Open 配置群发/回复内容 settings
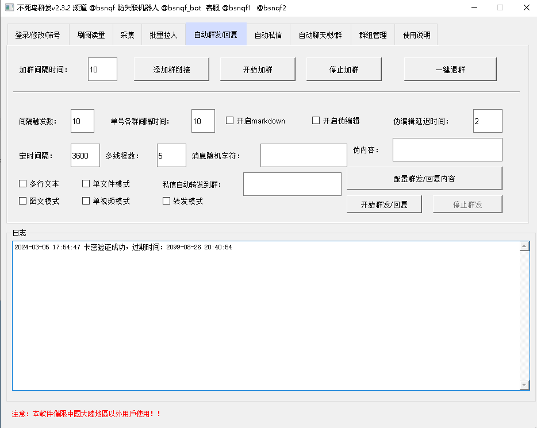The image size is (537, 428). [x=424, y=179]
